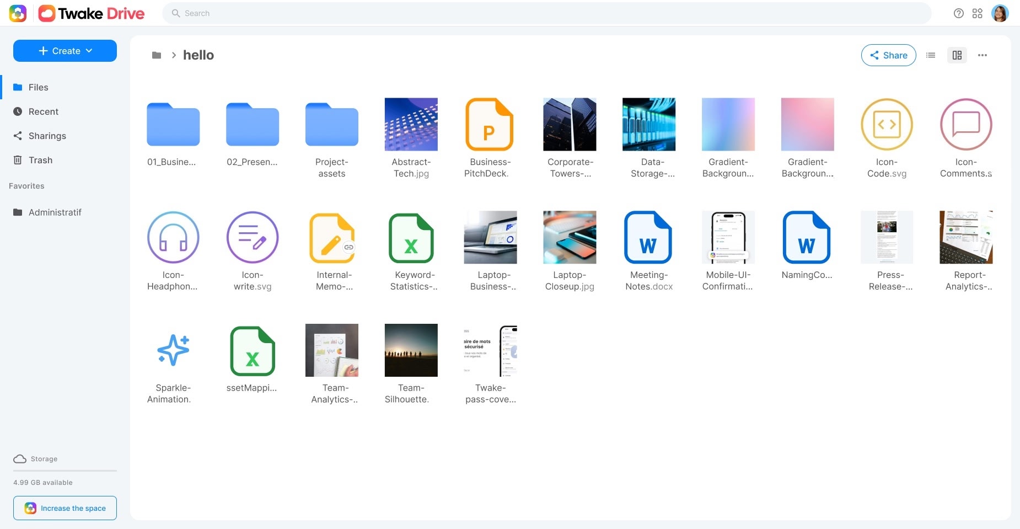This screenshot has width=1020, height=529.
Task: Open the apps grid icon near the avatar
Action: point(978,13)
